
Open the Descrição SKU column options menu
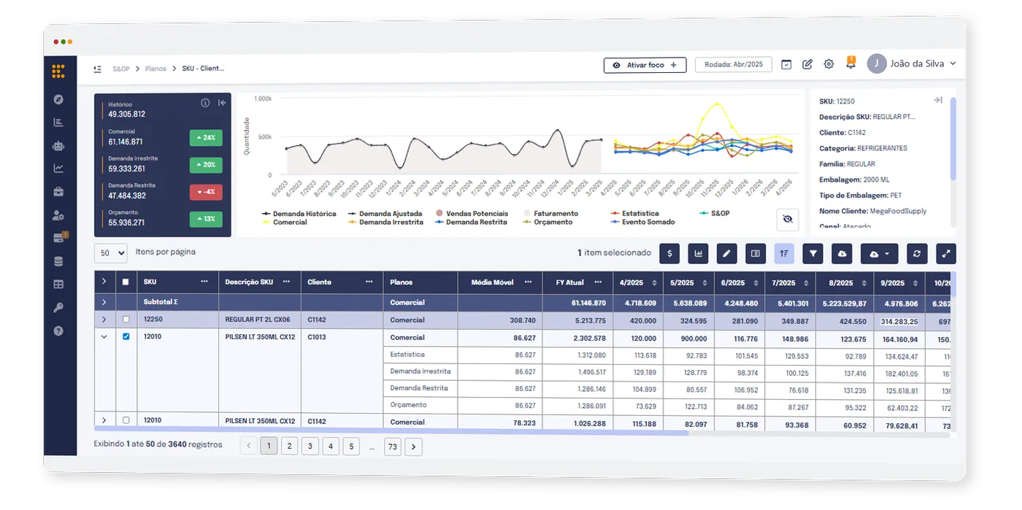(287, 282)
